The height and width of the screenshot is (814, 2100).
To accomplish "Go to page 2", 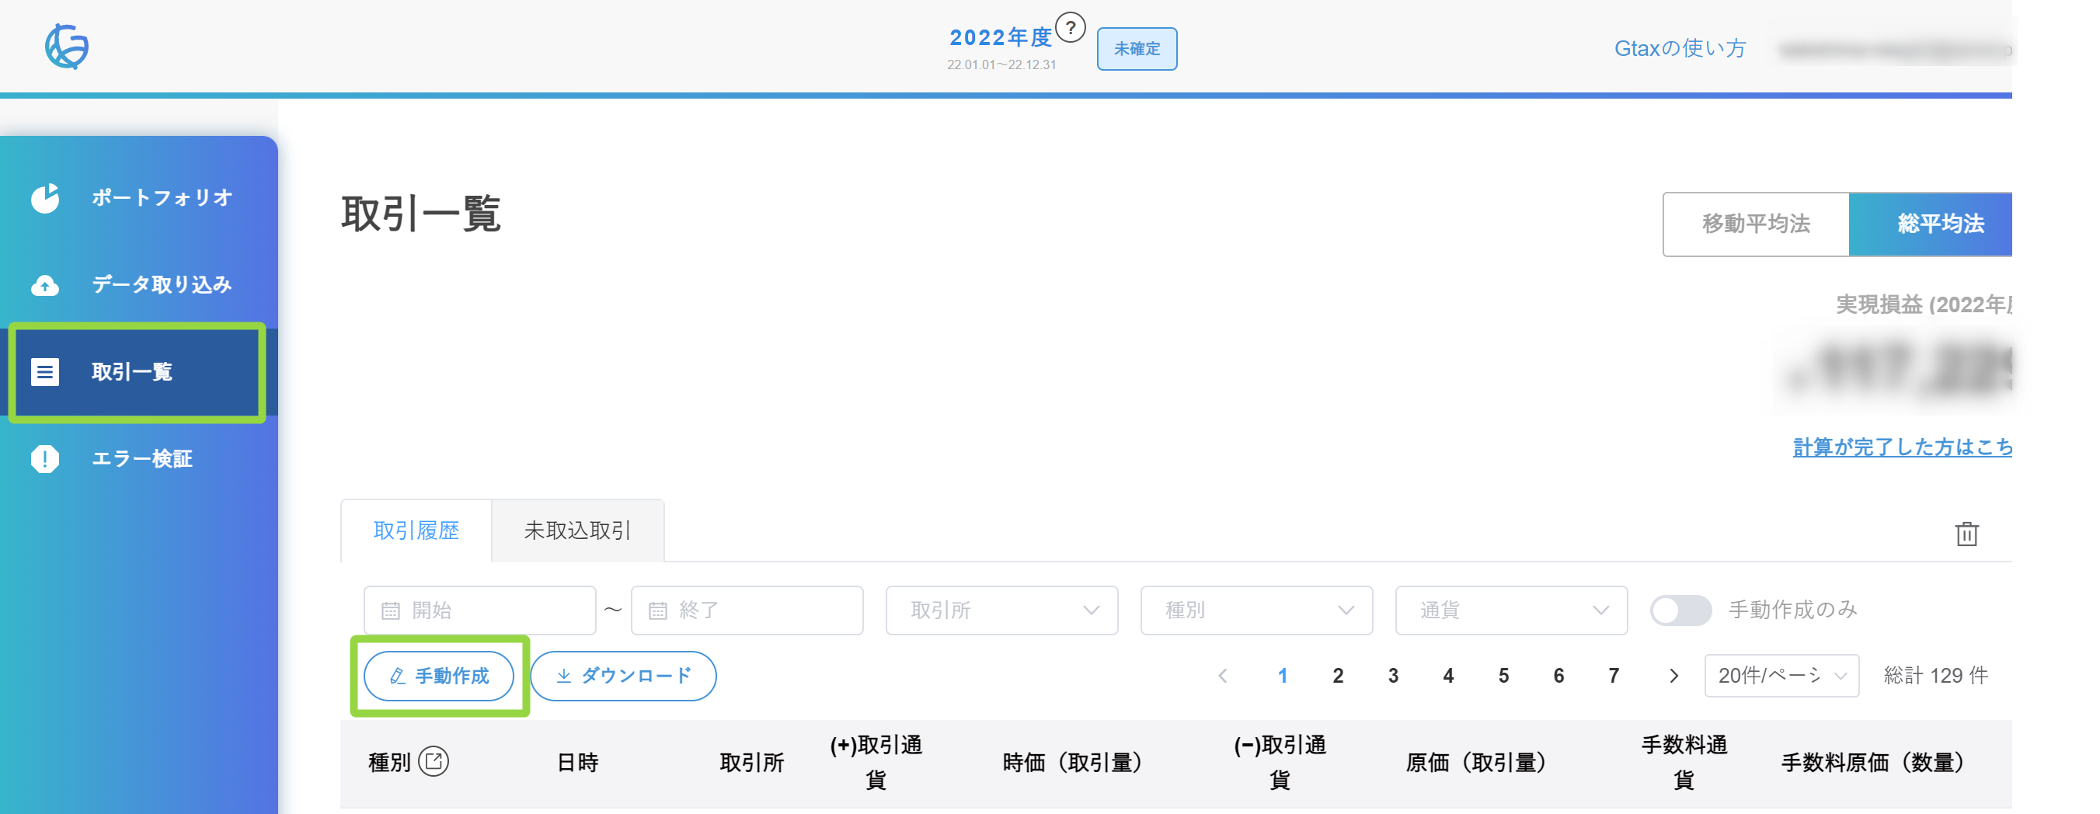I will click(x=1338, y=676).
